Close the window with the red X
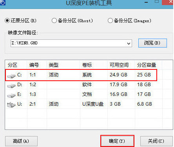Image resolution: width=174 pixels, height=147 pixels. coord(168,2)
